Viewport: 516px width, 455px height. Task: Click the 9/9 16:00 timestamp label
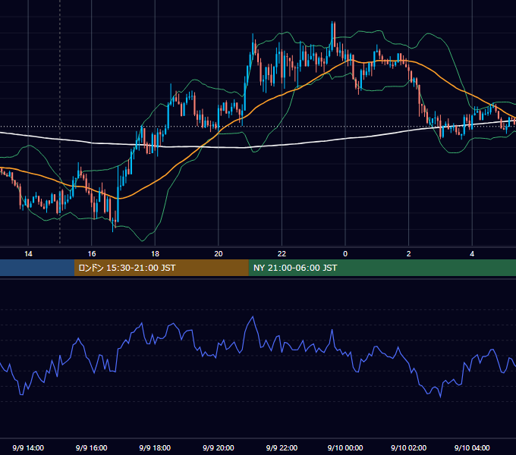tap(92, 447)
